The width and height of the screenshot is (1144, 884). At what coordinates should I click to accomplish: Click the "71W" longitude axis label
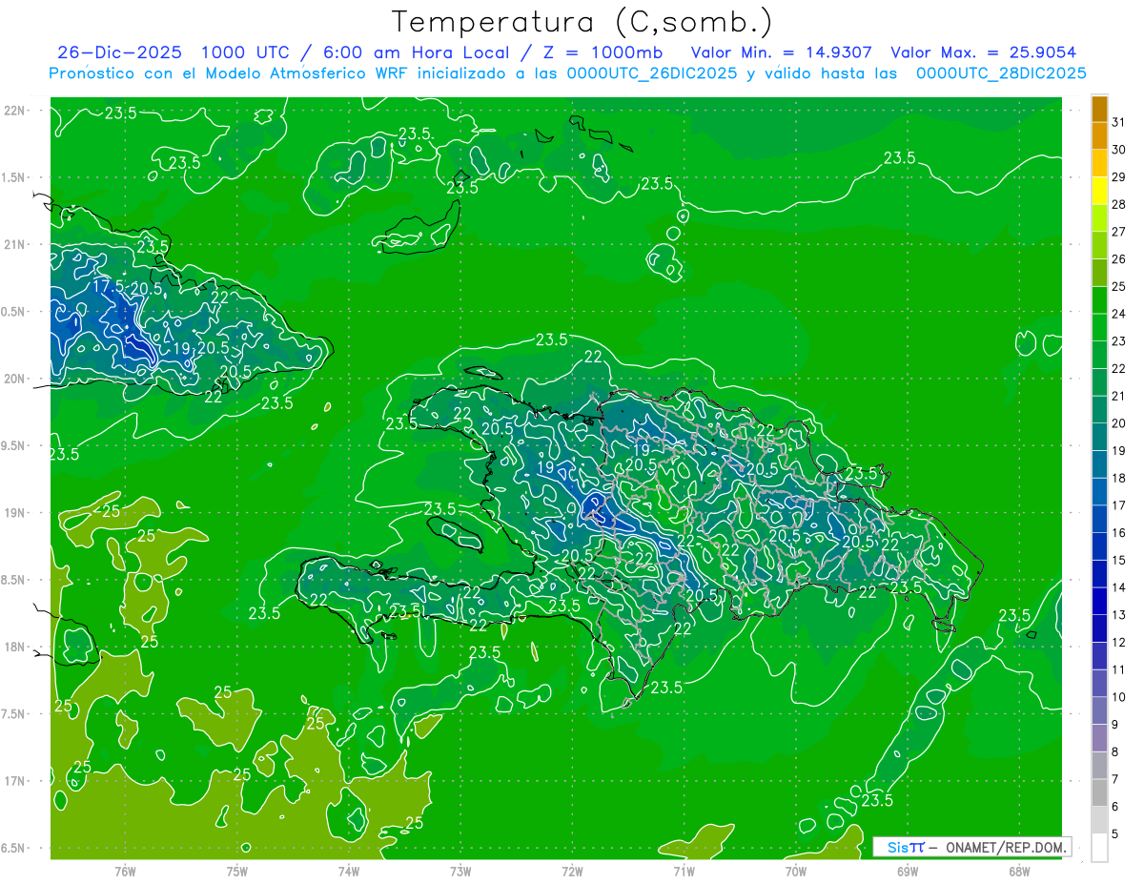click(684, 871)
